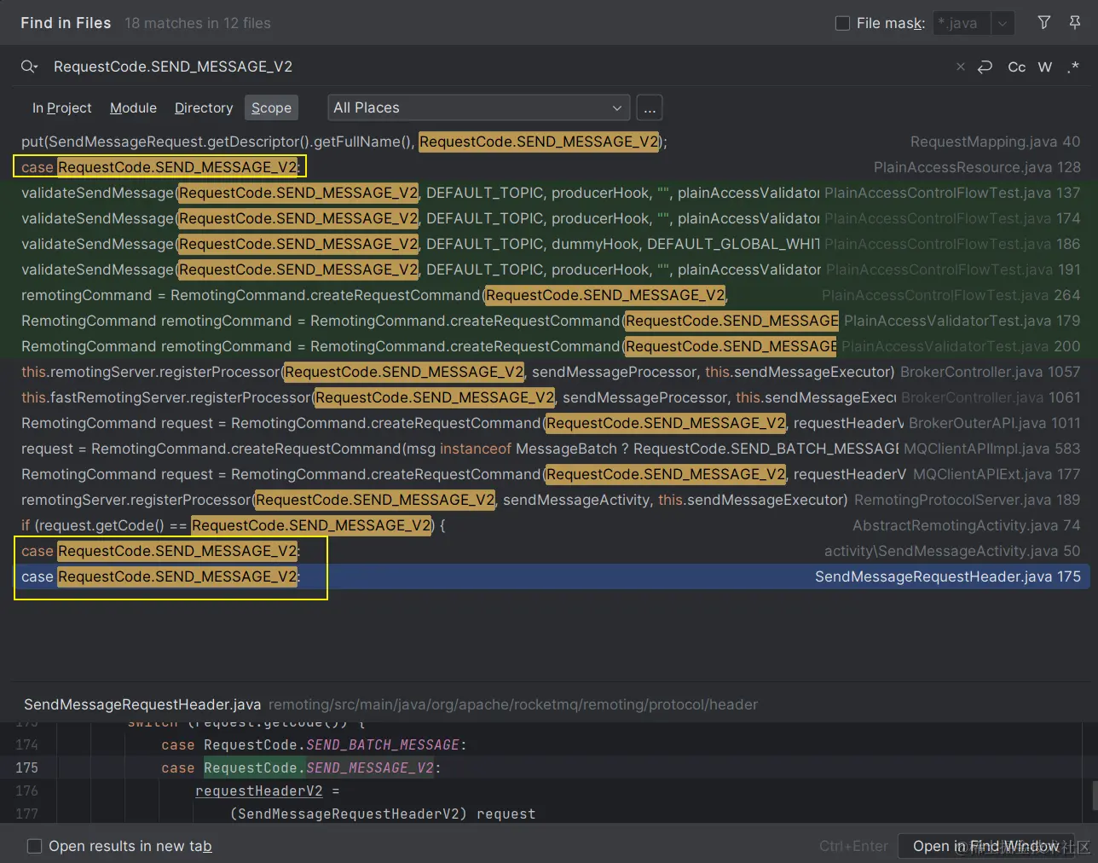The width and height of the screenshot is (1098, 863).
Task: Click line number 175 in preview gutter
Action: pos(27,767)
